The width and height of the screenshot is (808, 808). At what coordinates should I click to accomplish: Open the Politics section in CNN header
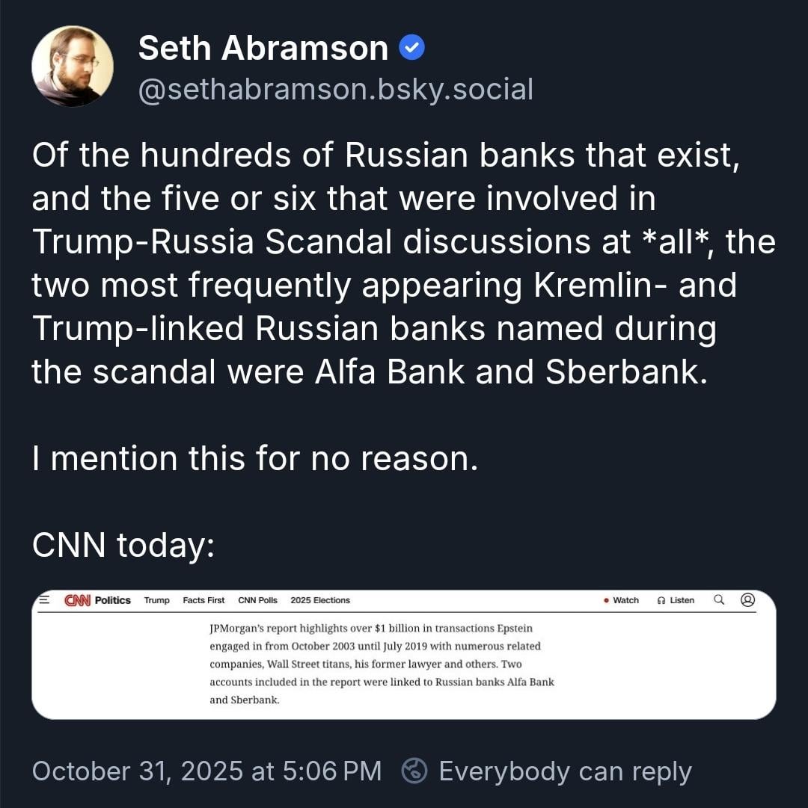(113, 600)
